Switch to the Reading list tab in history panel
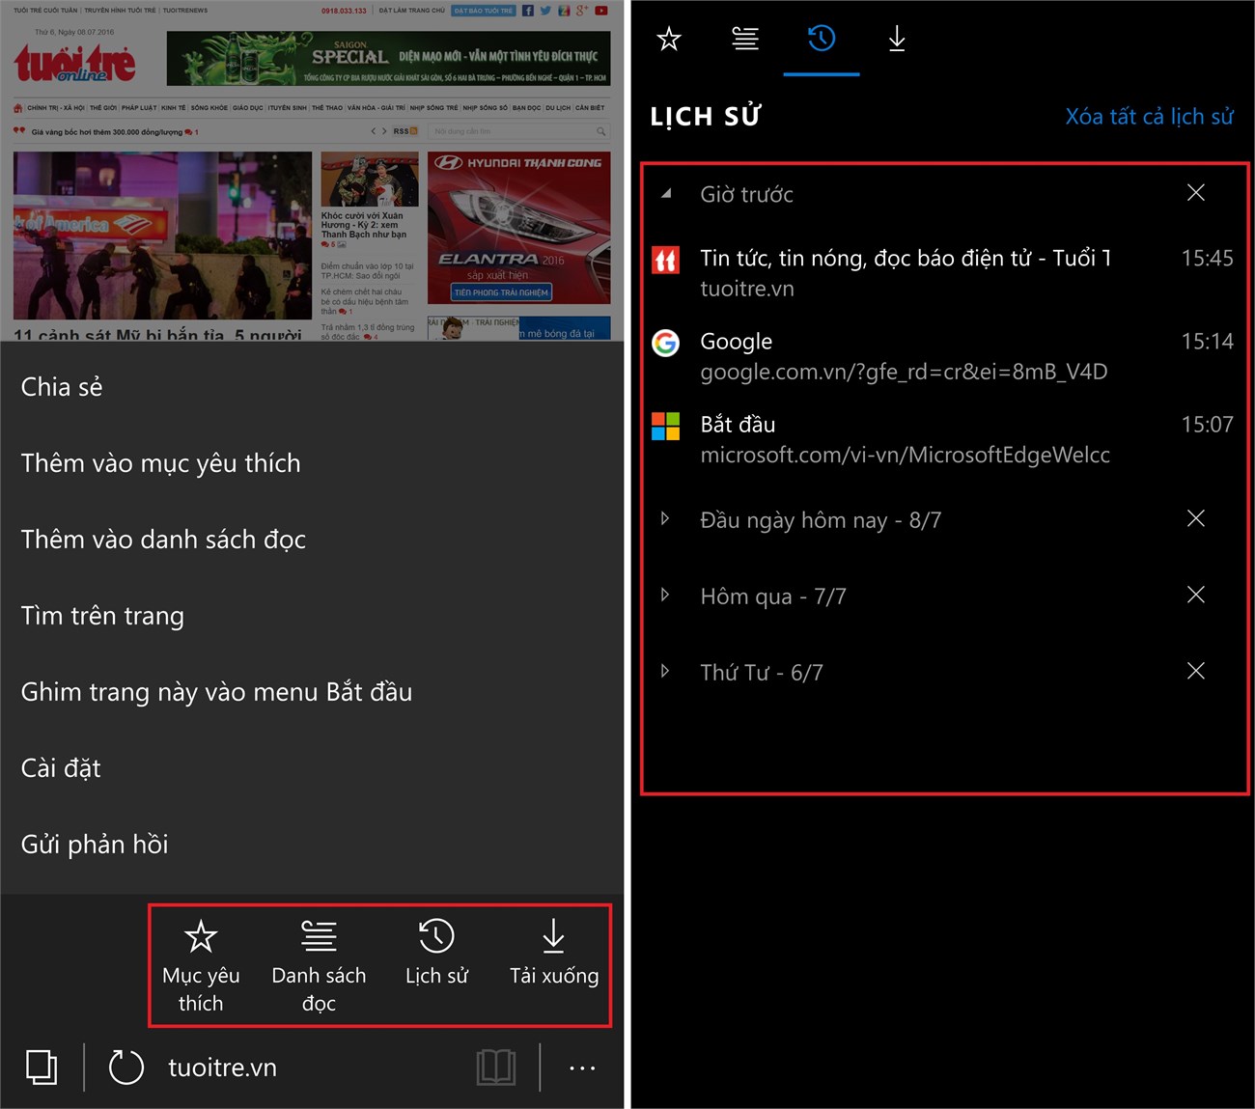Screen dimensions: 1255x1109 pyautogui.click(x=745, y=39)
